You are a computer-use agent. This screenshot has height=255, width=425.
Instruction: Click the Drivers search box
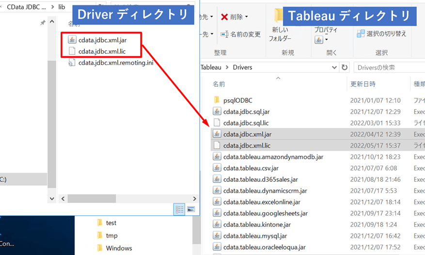point(389,67)
